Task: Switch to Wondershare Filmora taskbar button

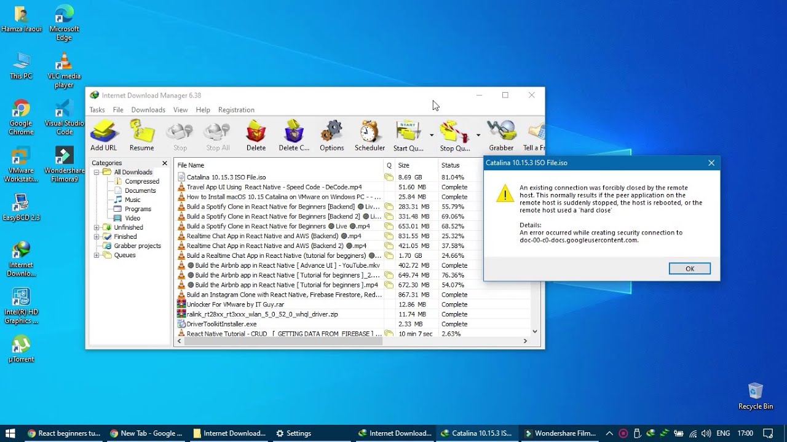Action: point(560,433)
